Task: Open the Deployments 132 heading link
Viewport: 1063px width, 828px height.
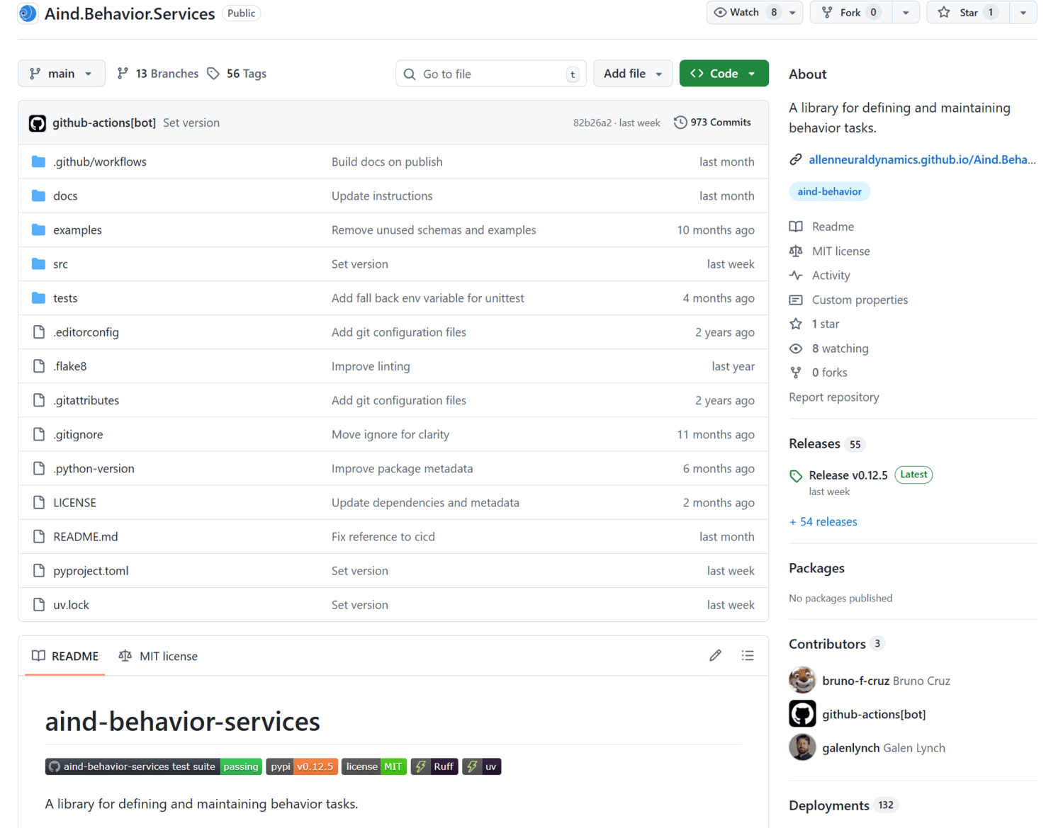Action: click(x=843, y=805)
